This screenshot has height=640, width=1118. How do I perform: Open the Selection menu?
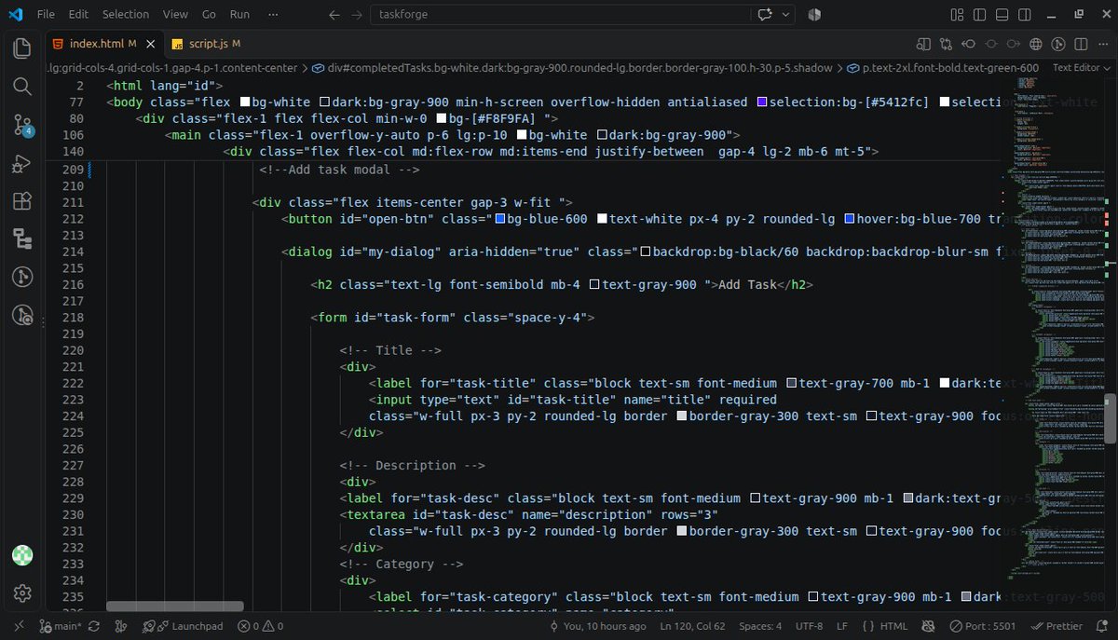pos(126,15)
